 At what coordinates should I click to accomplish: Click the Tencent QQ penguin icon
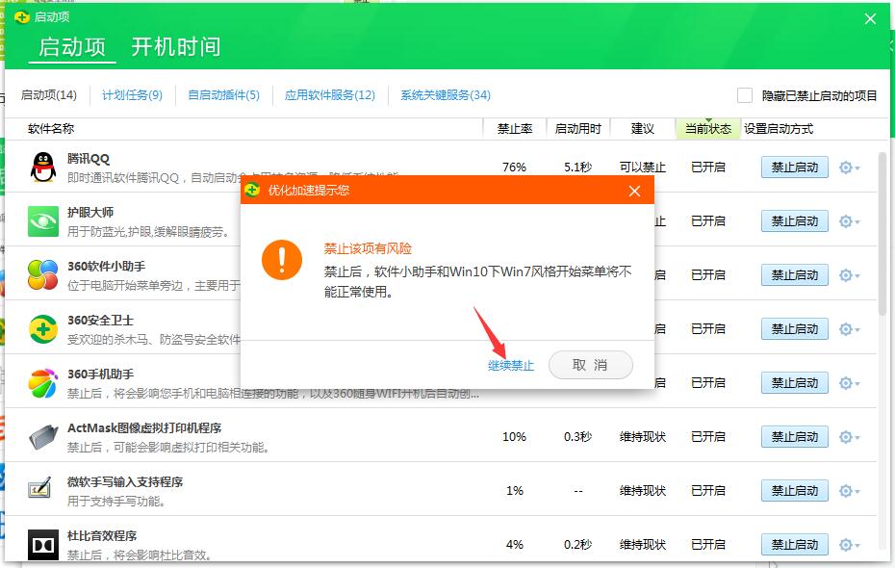(43, 168)
